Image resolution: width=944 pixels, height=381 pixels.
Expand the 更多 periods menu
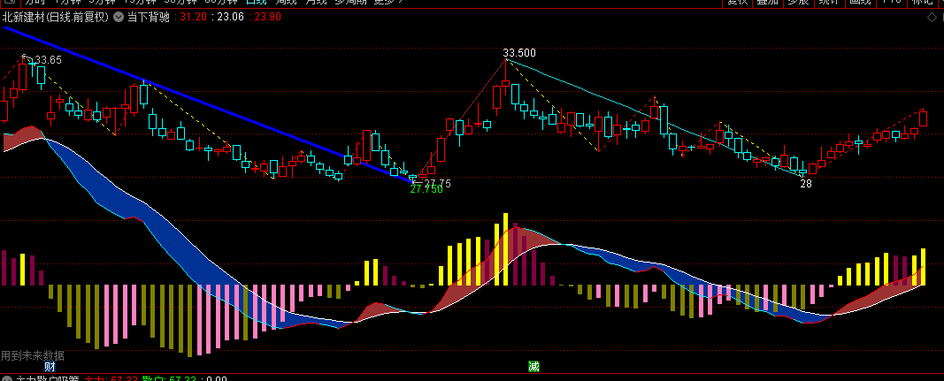coord(388,3)
